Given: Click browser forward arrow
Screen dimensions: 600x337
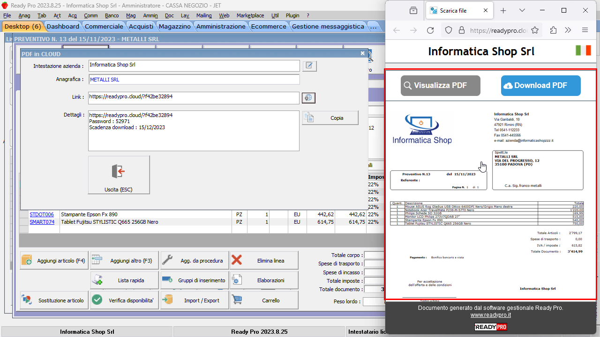Looking at the screenshot, I should 413,30.
